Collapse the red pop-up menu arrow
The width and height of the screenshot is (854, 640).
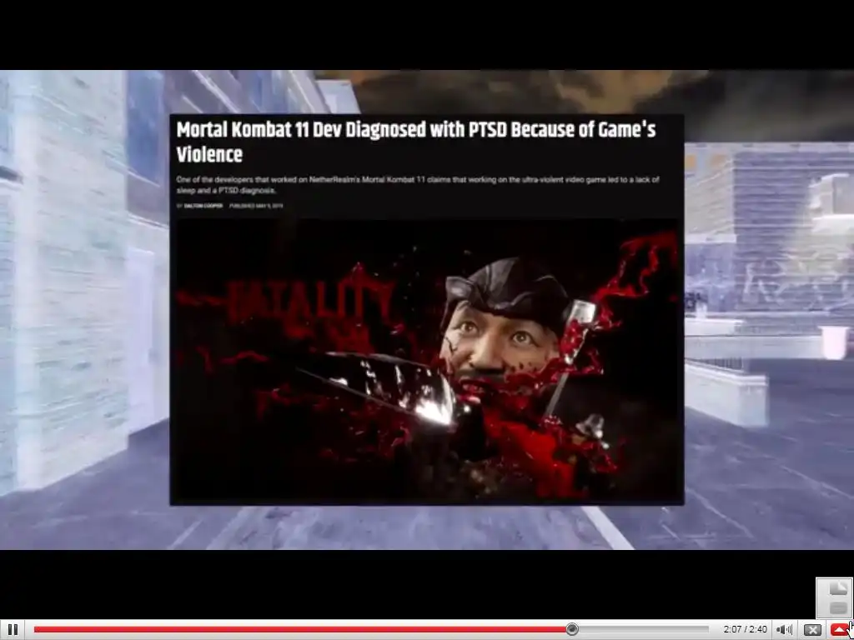pyautogui.click(x=839, y=630)
